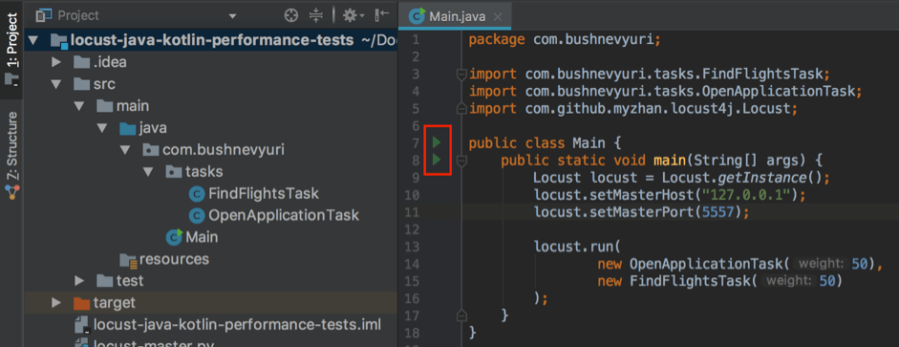Image resolution: width=899 pixels, height=347 pixels.
Task: Select the resources folder
Action: coord(174,259)
